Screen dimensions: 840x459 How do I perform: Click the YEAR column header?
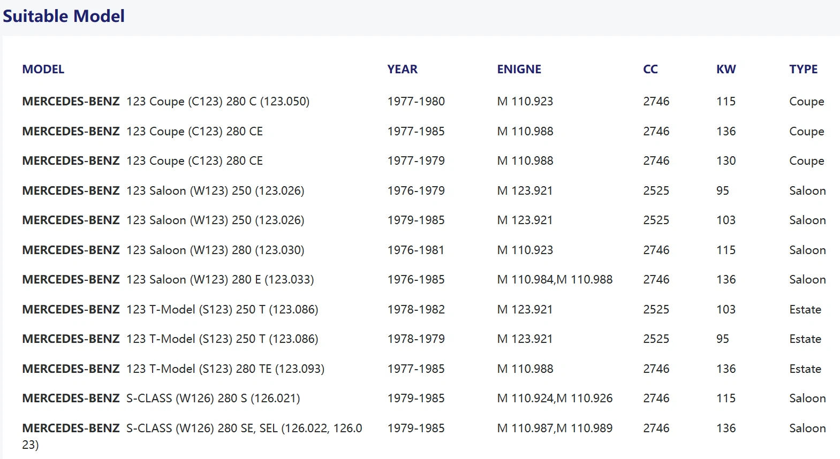click(x=403, y=69)
